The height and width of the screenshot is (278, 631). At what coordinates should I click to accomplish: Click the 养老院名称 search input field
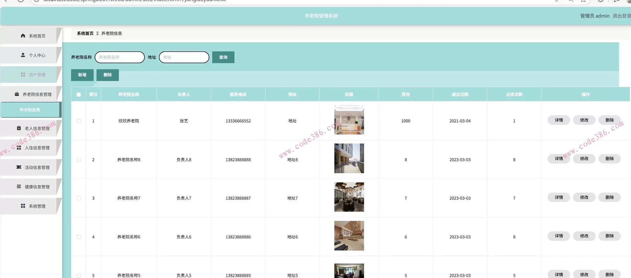tap(120, 57)
